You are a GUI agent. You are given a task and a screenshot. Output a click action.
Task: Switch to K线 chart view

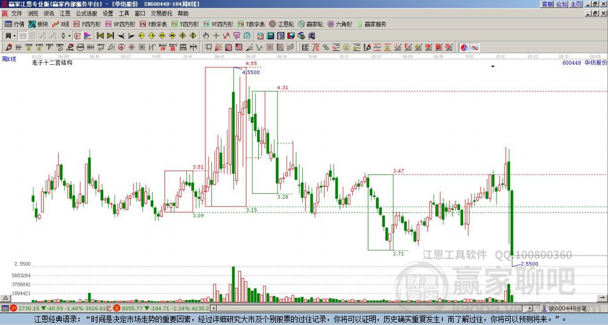pos(61,24)
